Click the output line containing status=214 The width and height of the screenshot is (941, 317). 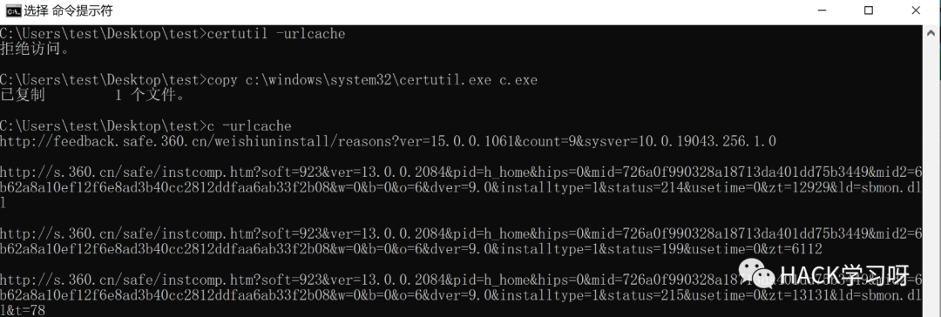tap(461, 188)
